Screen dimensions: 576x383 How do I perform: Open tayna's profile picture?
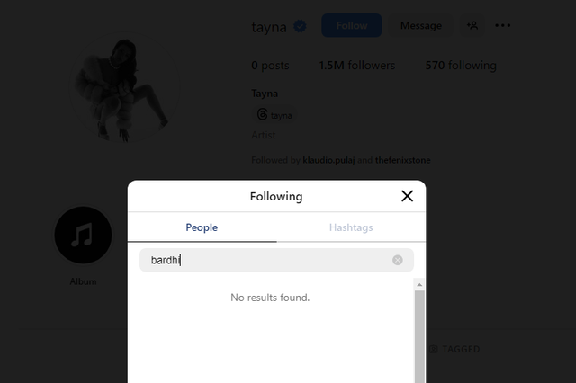point(124,87)
